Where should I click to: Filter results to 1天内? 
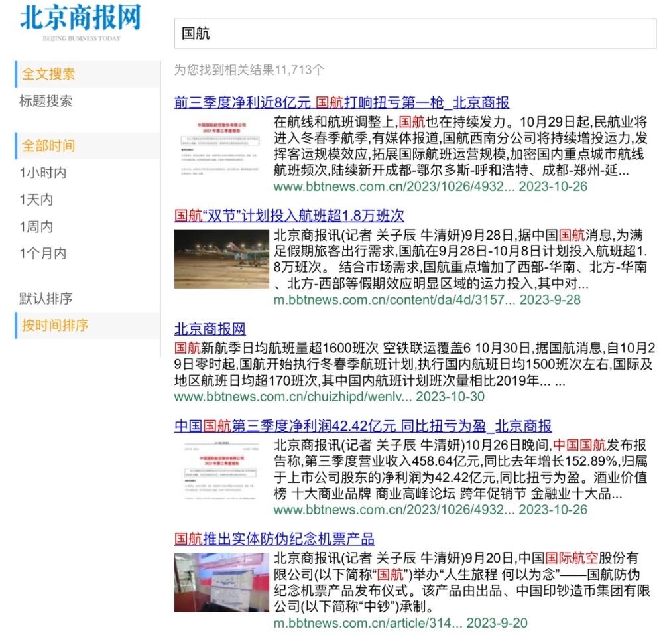(x=36, y=200)
